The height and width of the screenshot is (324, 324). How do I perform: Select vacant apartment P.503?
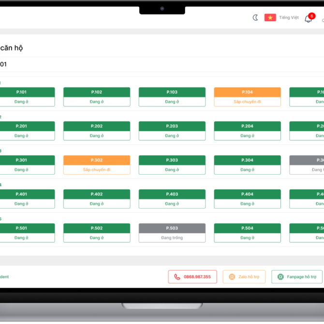pyautogui.click(x=172, y=233)
